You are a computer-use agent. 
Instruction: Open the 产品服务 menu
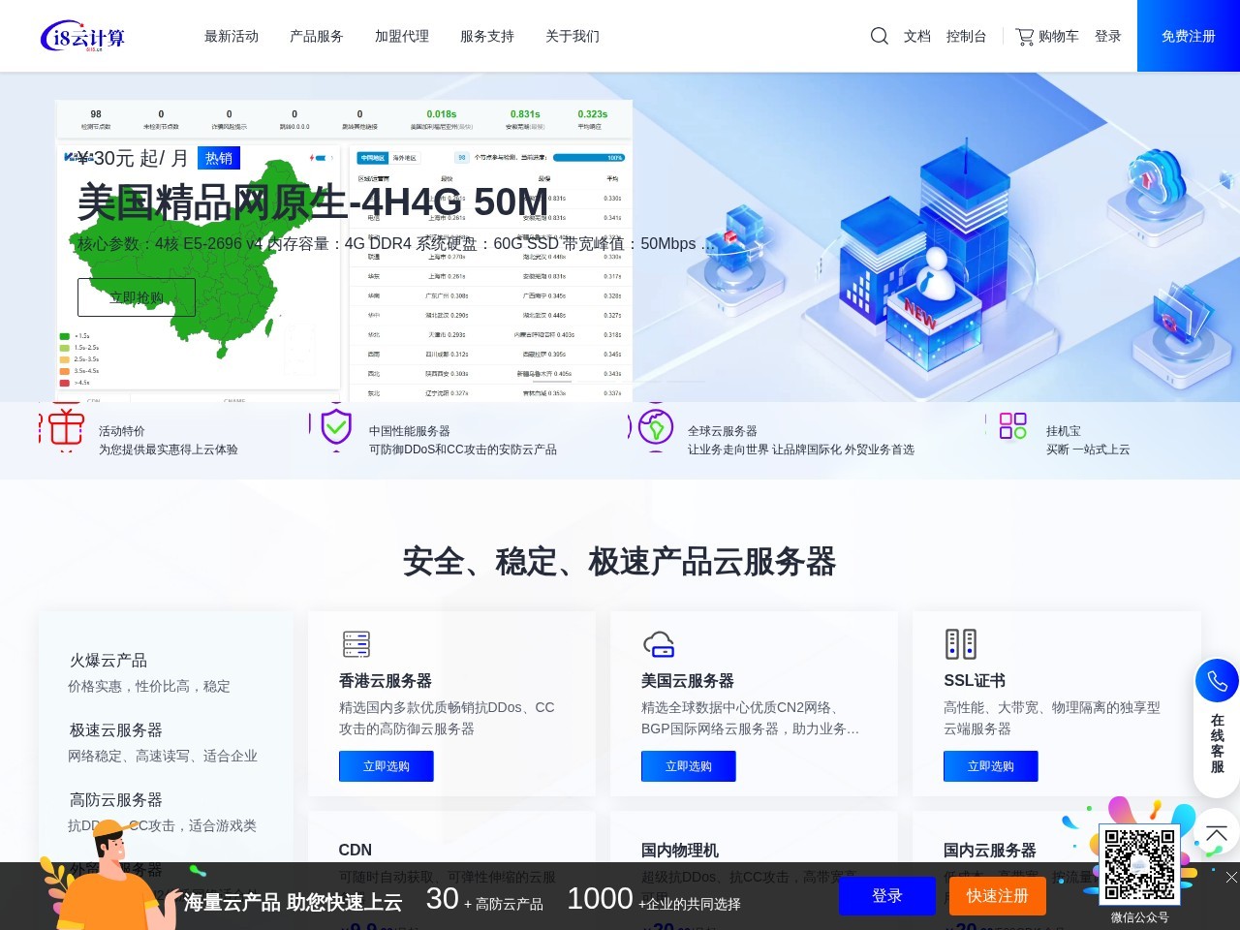click(x=316, y=36)
